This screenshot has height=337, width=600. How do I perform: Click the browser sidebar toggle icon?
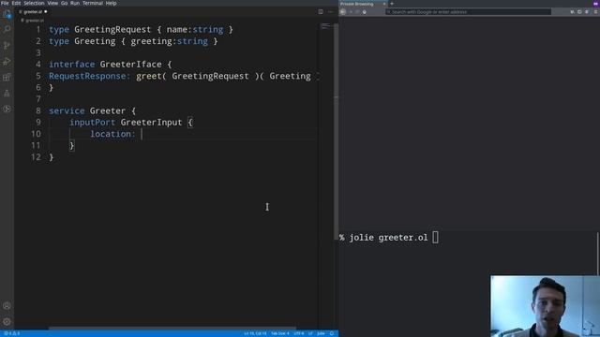tap(579, 12)
